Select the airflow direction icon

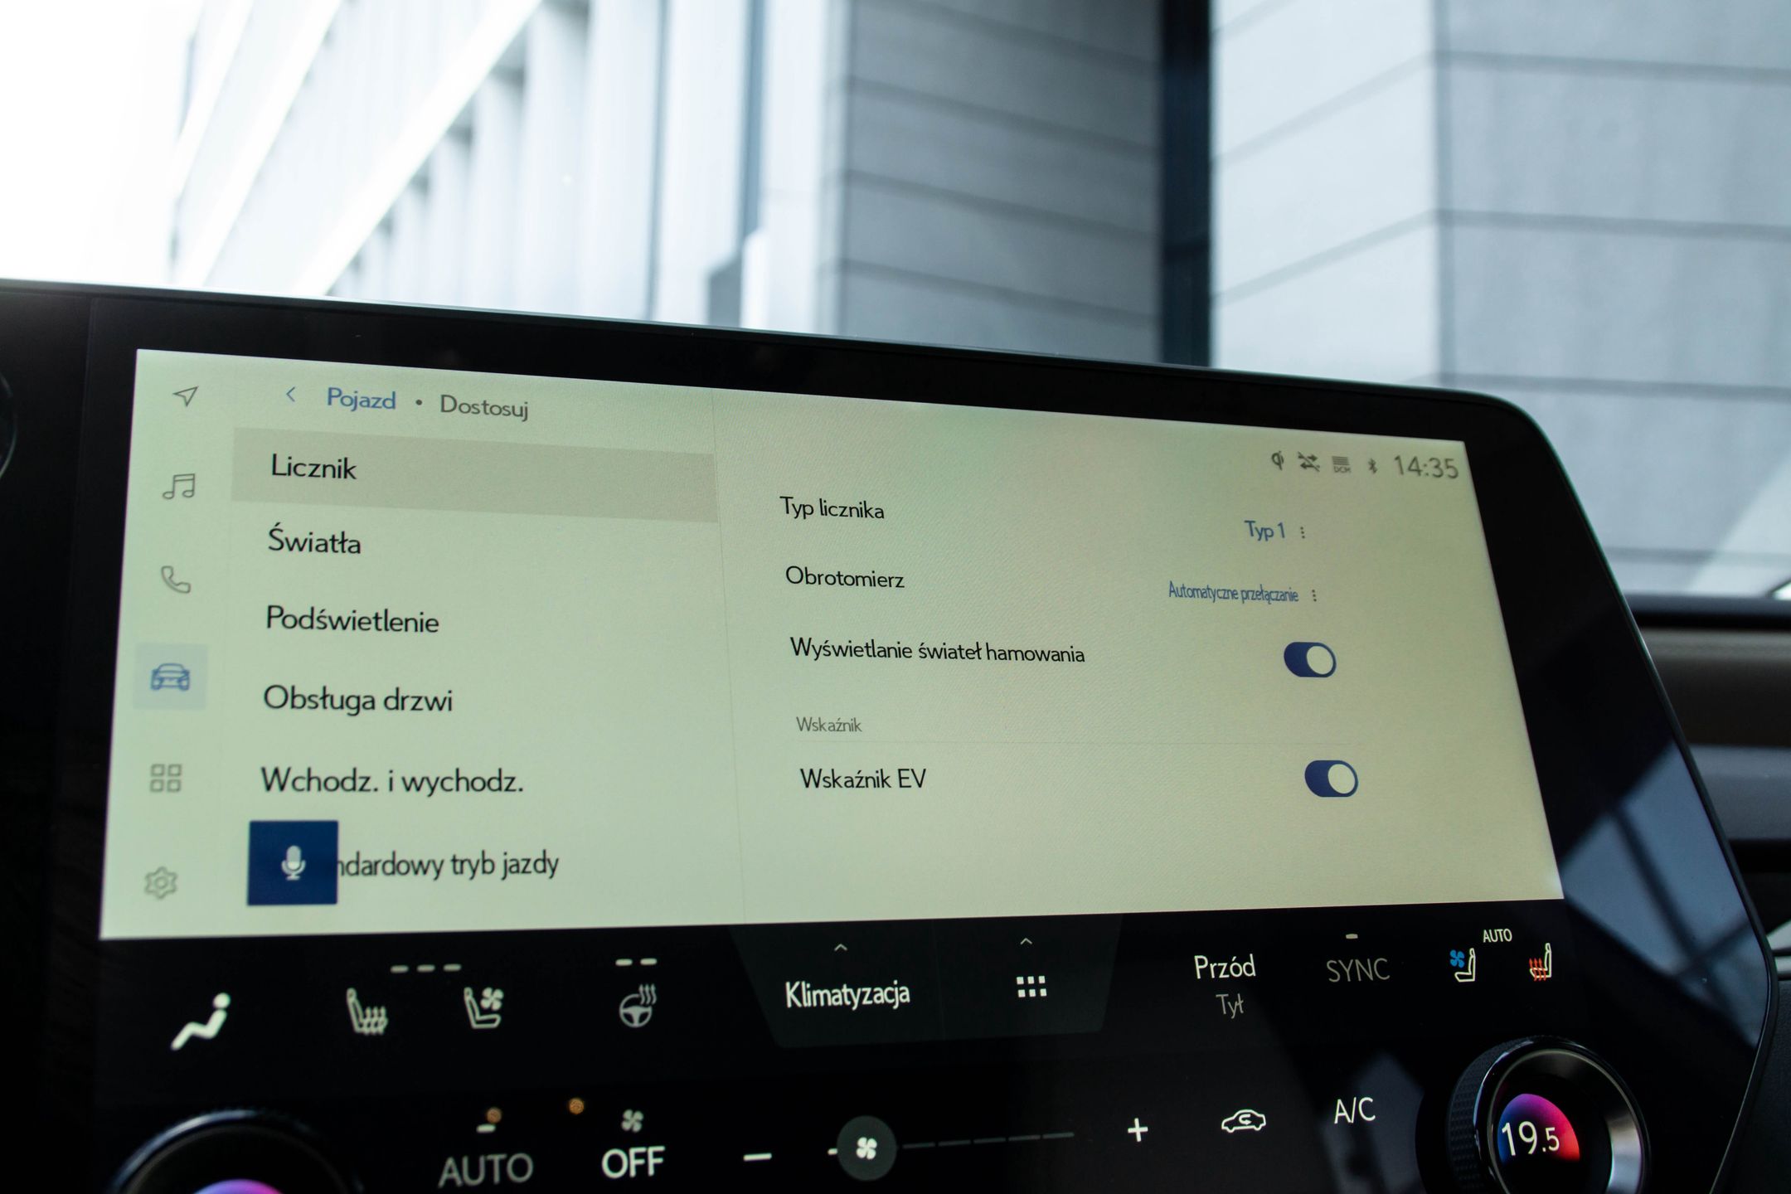pyautogui.click(x=200, y=1021)
